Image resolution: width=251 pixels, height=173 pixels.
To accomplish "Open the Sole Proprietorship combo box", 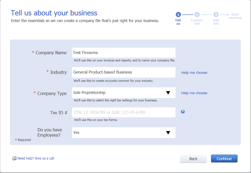I will (124, 93).
